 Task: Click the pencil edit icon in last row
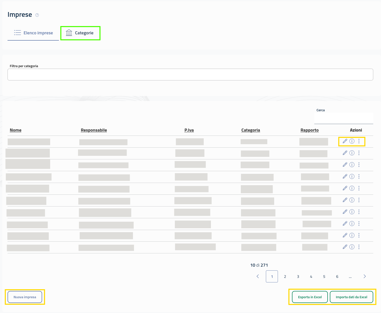click(x=345, y=247)
